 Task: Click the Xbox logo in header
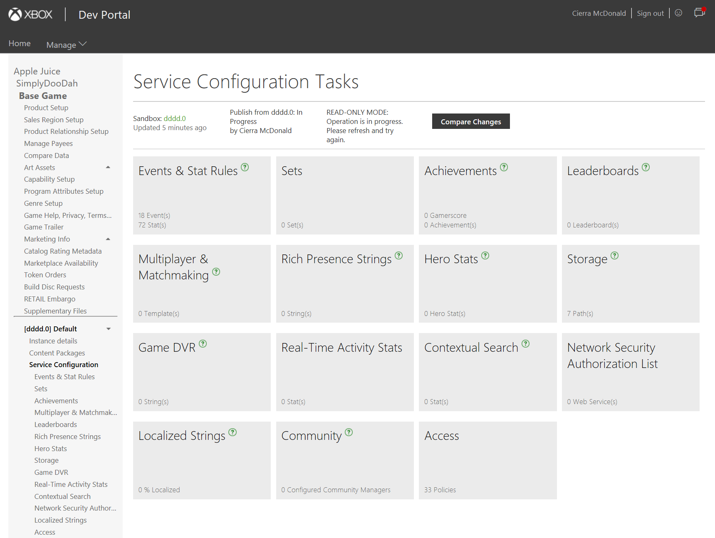coord(30,15)
